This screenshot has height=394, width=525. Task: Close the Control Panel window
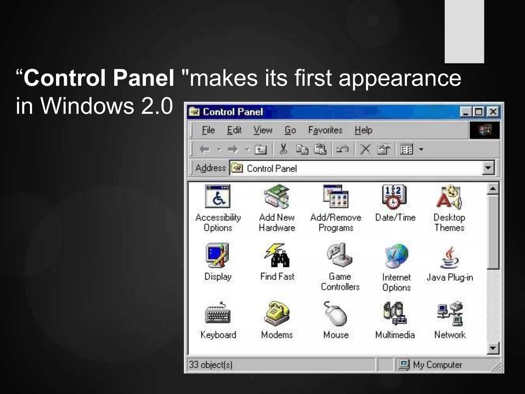pyautogui.click(x=493, y=112)
